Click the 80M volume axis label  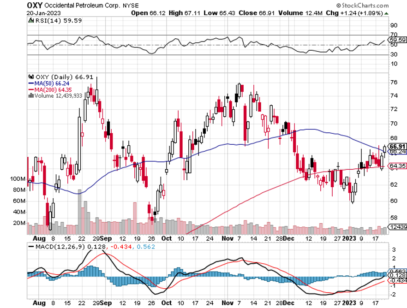[x=19, y=190]
